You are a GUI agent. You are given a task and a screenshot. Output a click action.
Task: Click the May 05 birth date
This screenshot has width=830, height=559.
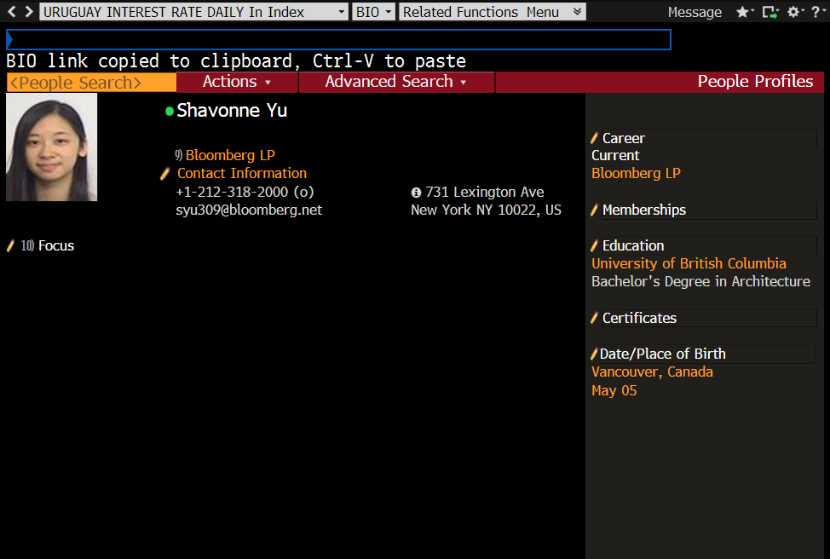point(614,390)
